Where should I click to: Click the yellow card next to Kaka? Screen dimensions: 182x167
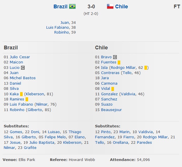pos(21,94)
